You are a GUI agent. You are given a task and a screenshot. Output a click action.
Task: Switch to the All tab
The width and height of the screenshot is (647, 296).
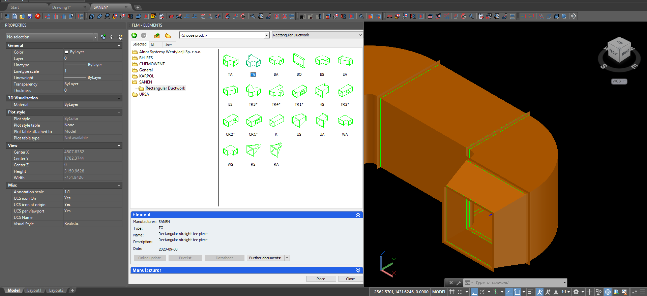click(x=152, y=45)
